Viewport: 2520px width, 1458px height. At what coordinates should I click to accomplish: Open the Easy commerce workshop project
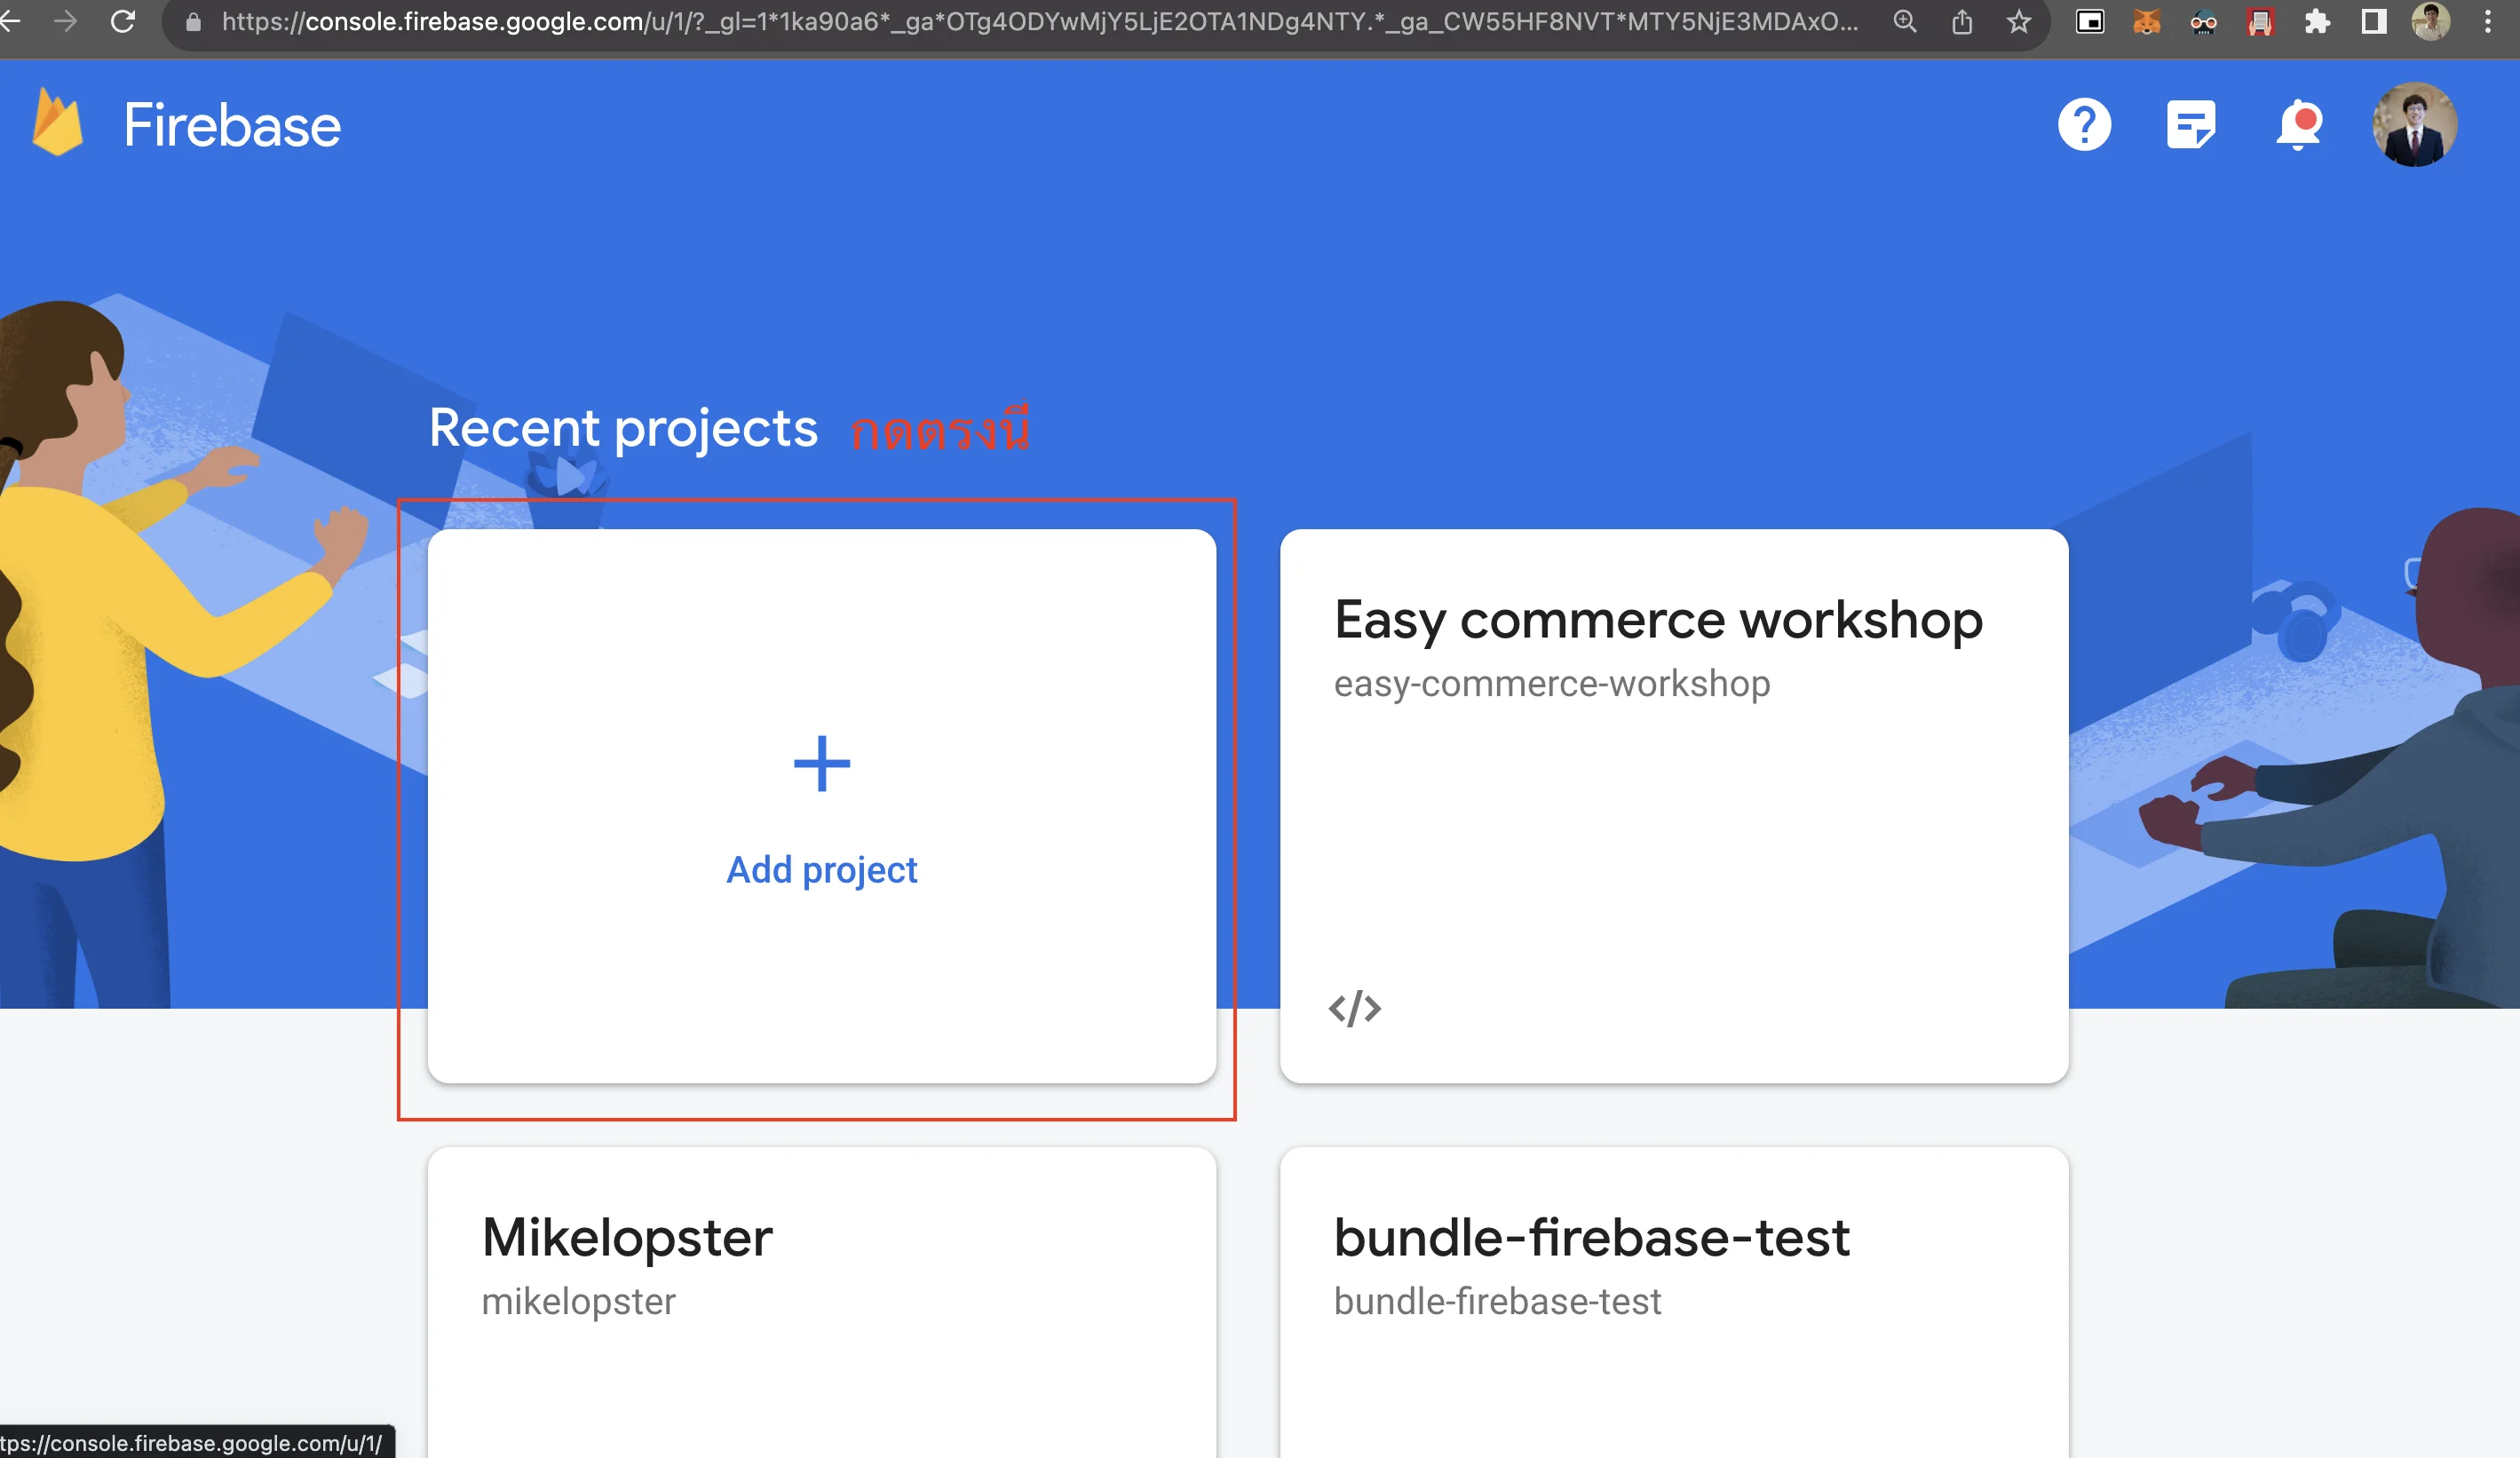tap(1674, 806)
